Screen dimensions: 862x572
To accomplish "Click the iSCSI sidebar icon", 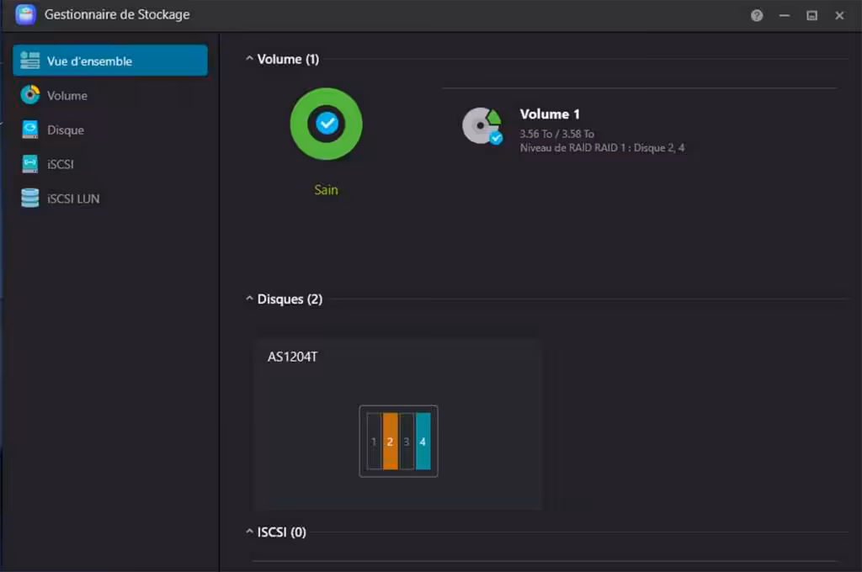I will pos(29,164).
